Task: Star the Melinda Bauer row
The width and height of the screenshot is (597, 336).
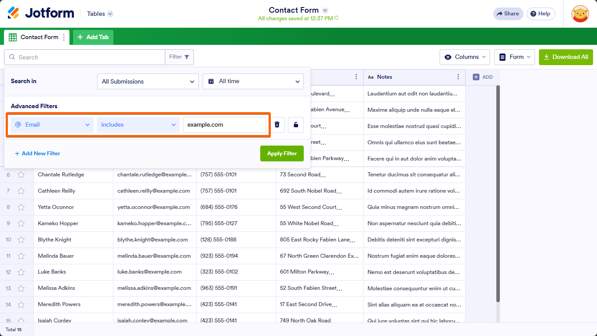Action: 21,256
